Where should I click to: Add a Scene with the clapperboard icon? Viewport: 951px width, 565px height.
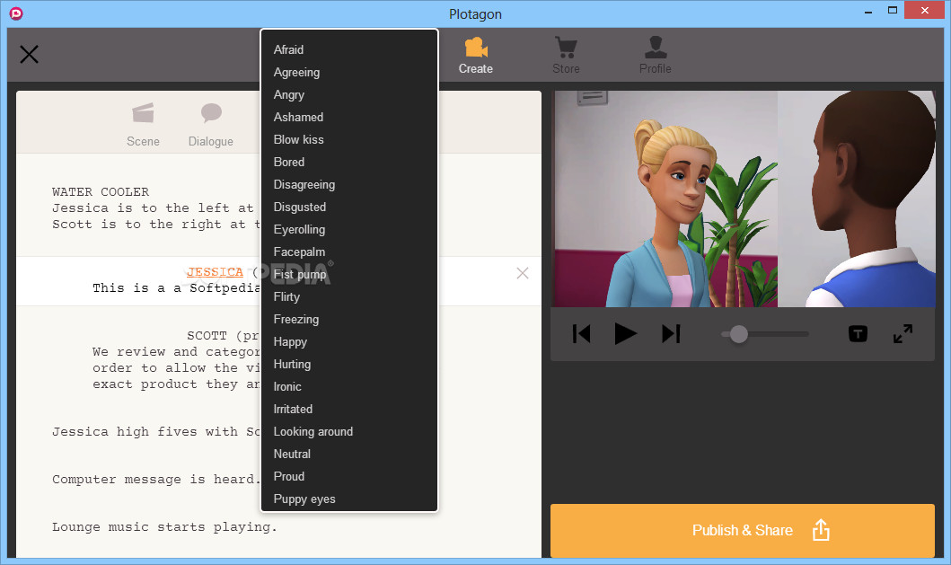[143, 113]
